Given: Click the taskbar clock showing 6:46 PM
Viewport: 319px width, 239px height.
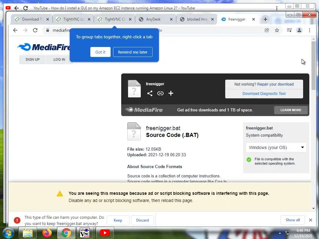Looking at the screenshot, I should coord(303,233).
